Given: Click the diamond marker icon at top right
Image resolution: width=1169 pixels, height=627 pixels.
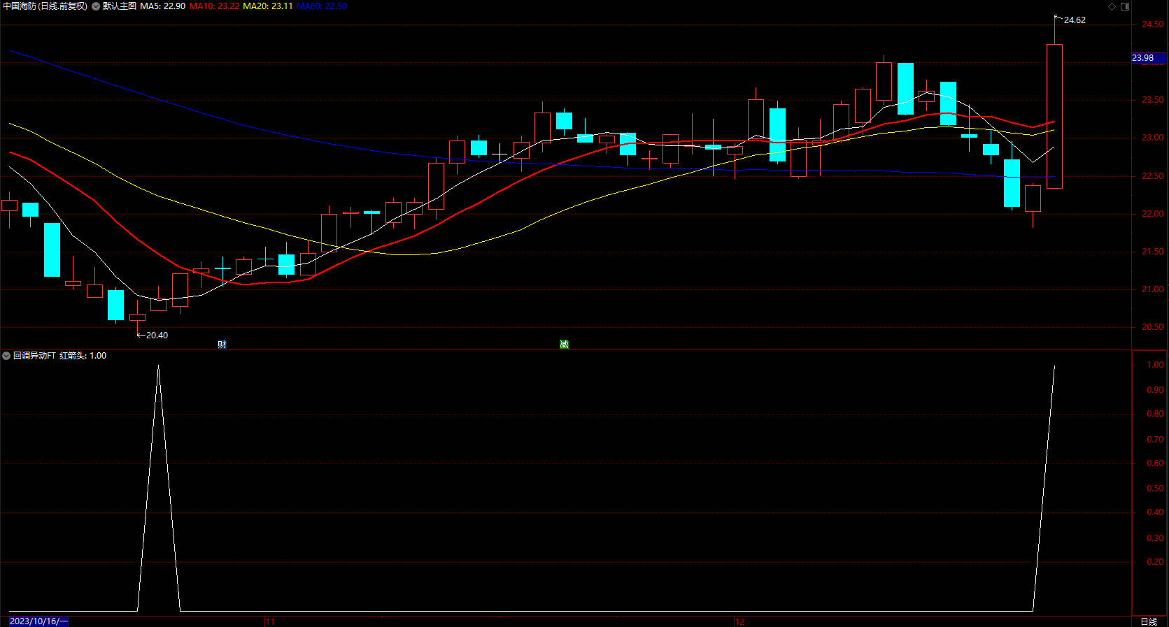Looking at the screenshot, I should tap(1112, 6).
